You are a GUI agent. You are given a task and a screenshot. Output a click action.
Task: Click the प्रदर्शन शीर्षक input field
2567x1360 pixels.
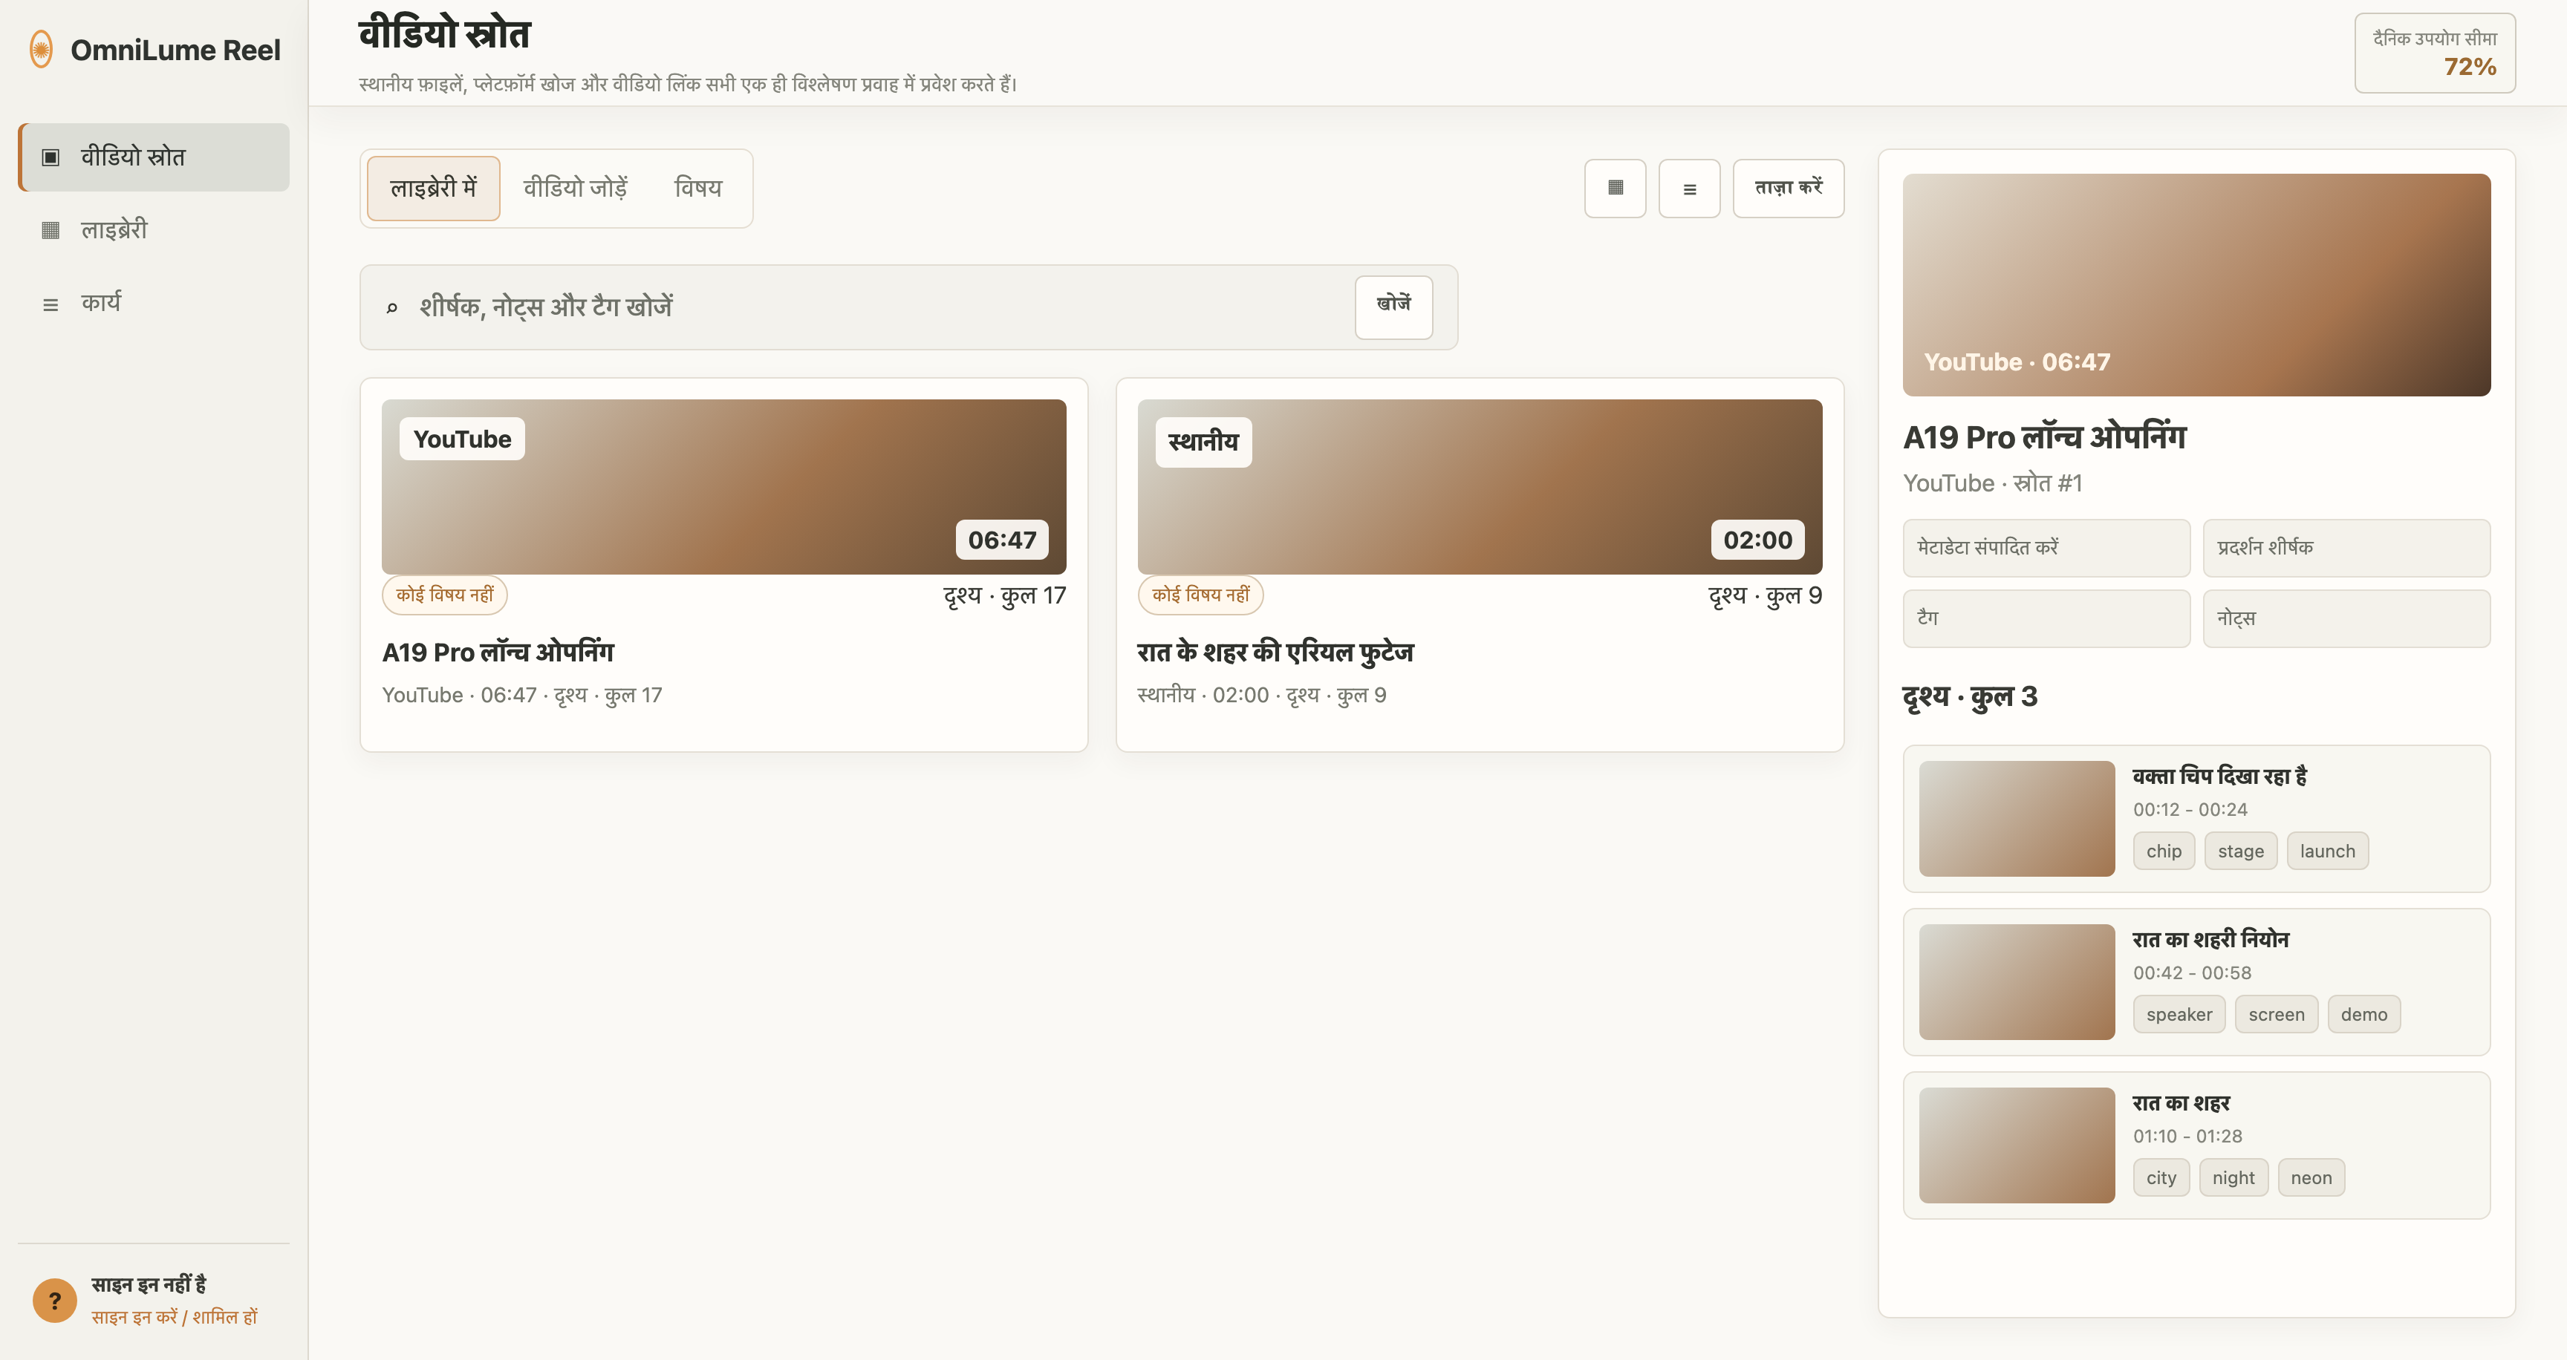[x=2347, y=548]
